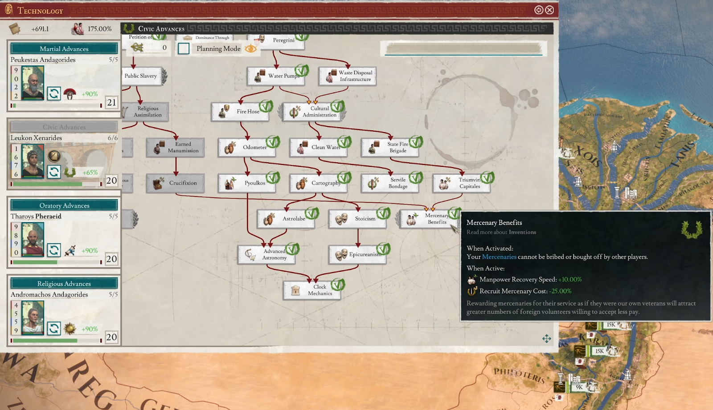Select the Odometer invention
Image resolution: width=713 pixels, height=410 pixels.
[247, 147]
